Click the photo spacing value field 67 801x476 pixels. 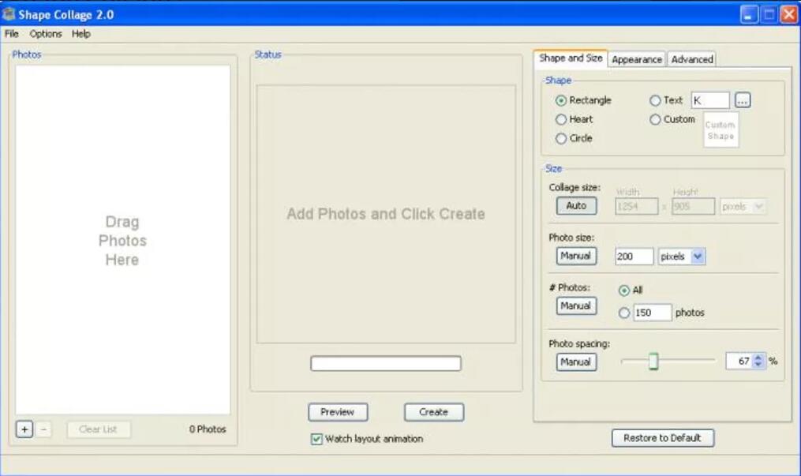(x=739, y=361)
